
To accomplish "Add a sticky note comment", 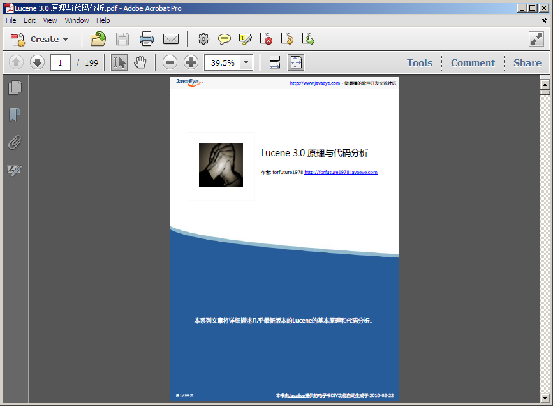I will (x=225, y=39).
